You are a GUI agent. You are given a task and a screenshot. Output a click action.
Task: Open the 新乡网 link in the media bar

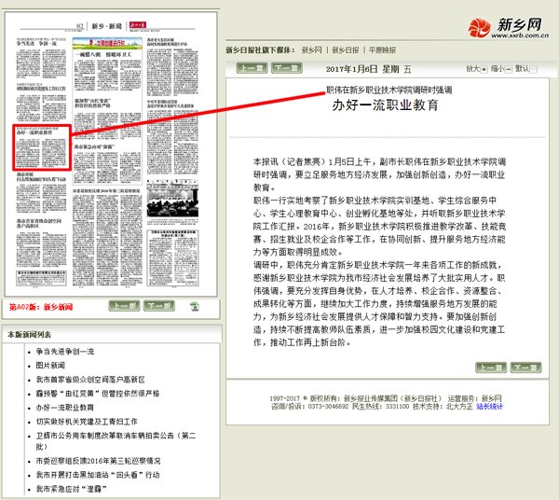pos(311,49)
